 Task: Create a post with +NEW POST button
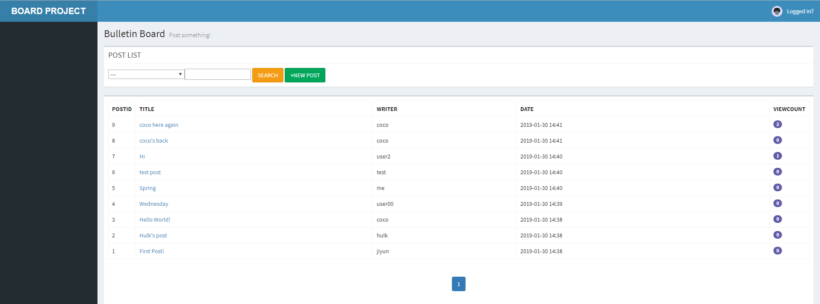[x=305, y=75]
